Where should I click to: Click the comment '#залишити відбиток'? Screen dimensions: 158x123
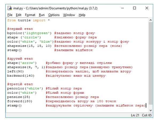click(73, 50)
